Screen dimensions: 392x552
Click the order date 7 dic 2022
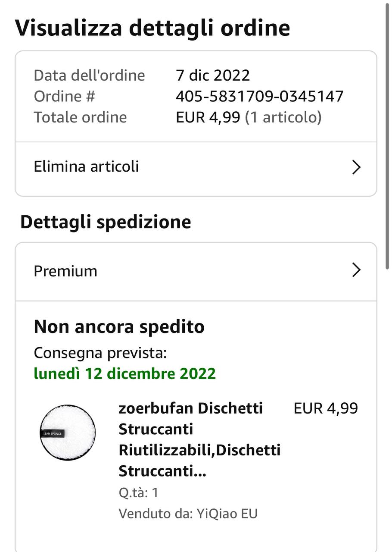[213, 75]
